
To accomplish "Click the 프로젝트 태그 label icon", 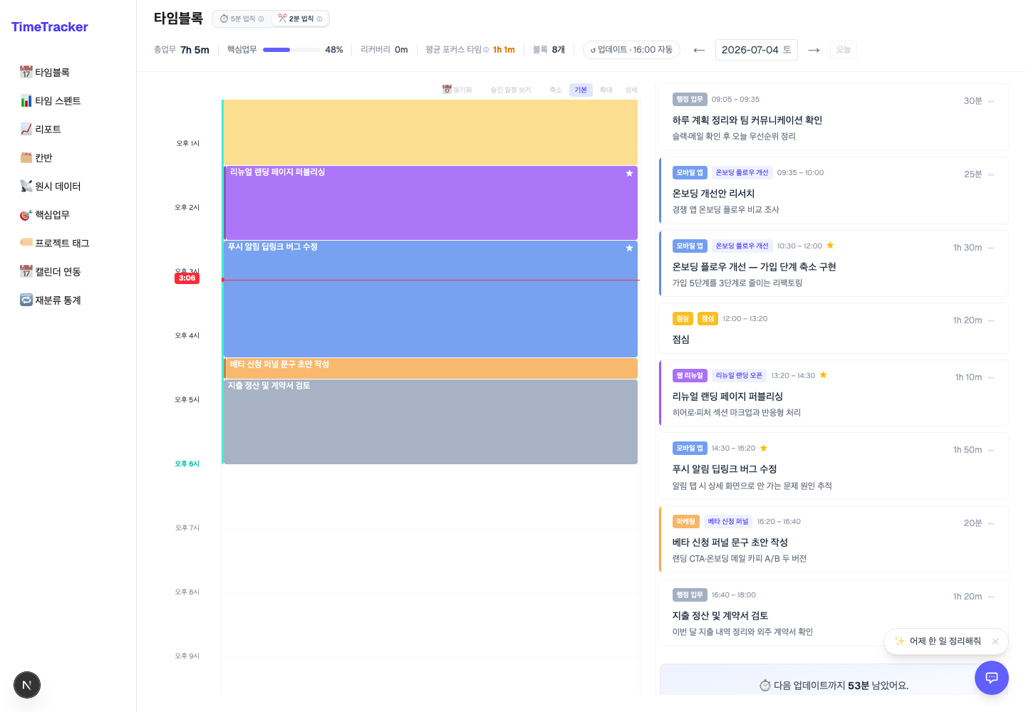I will point(26,243).
